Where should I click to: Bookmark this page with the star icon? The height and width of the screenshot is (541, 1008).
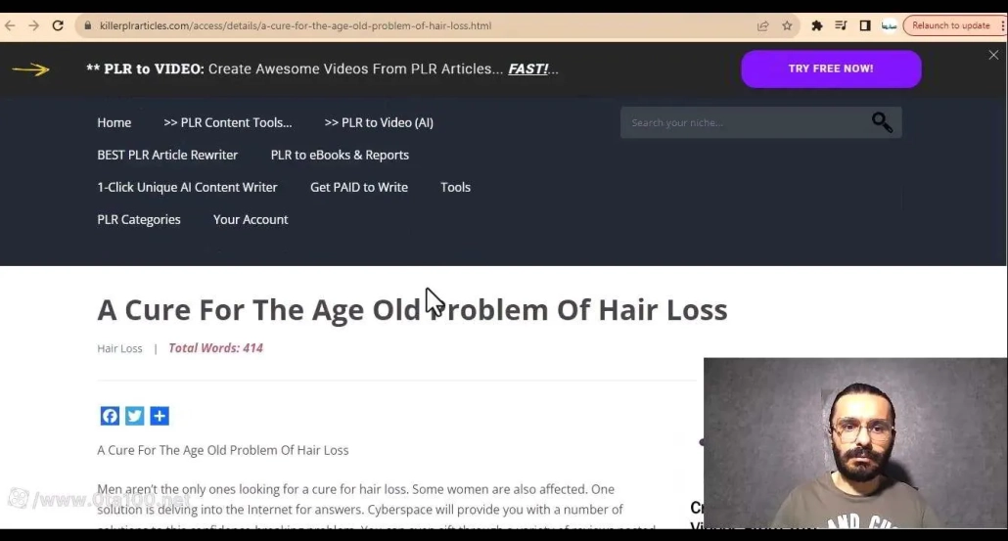[787, 25]
